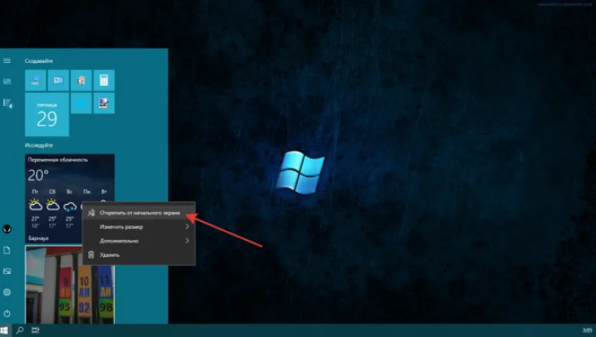Open Documents from the Start sidebar
596x337 pixels.
(7, 250)
